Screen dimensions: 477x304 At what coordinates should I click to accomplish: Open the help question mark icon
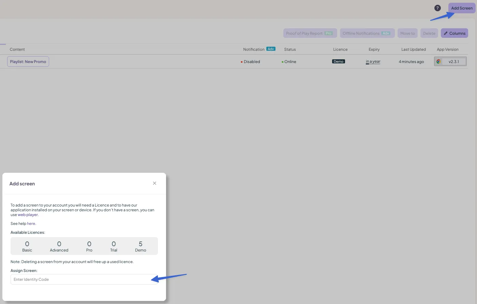[437, 8]
